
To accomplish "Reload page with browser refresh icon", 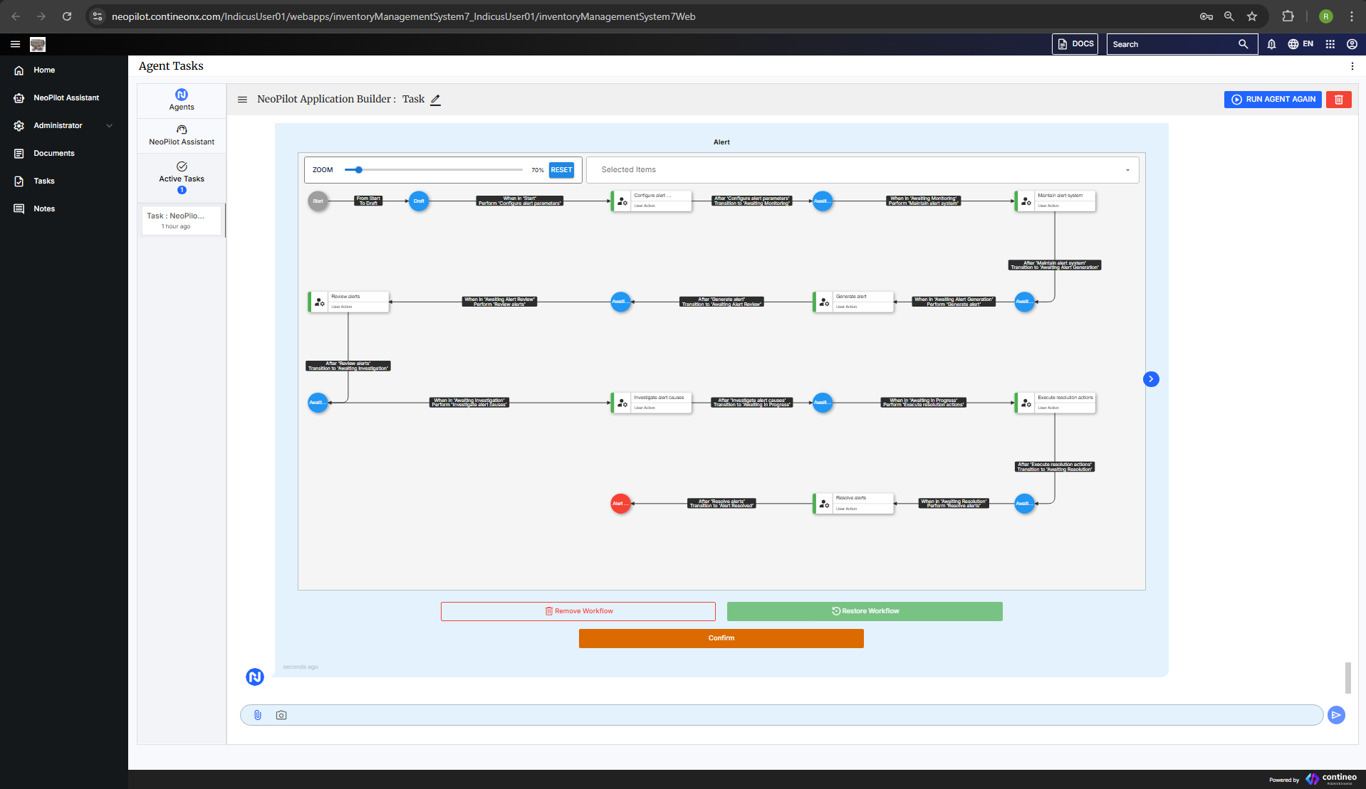I will coord(67,16).
